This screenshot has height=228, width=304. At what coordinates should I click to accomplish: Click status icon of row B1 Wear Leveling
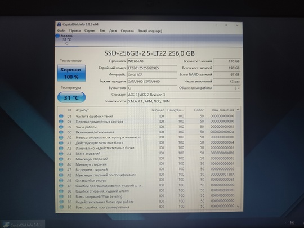[x=61, y=196]
